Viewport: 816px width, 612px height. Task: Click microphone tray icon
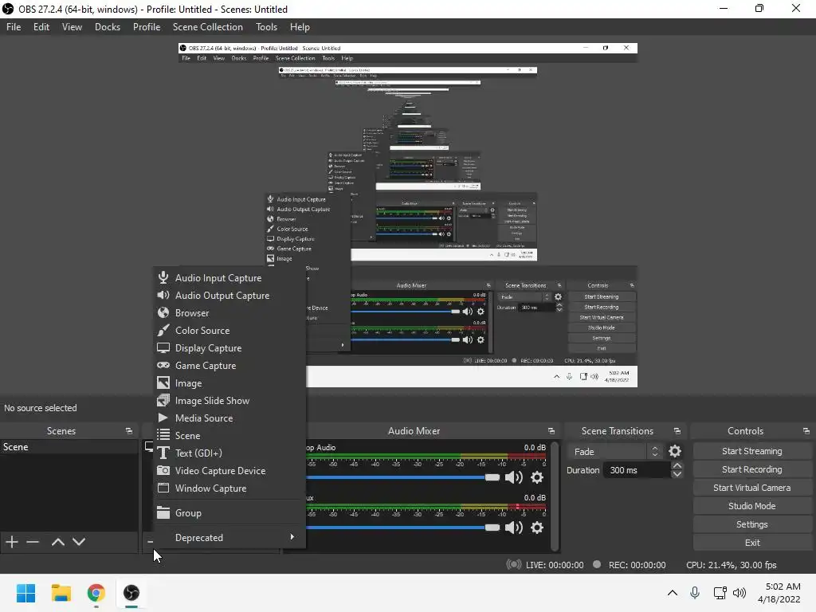coord(695,593)
